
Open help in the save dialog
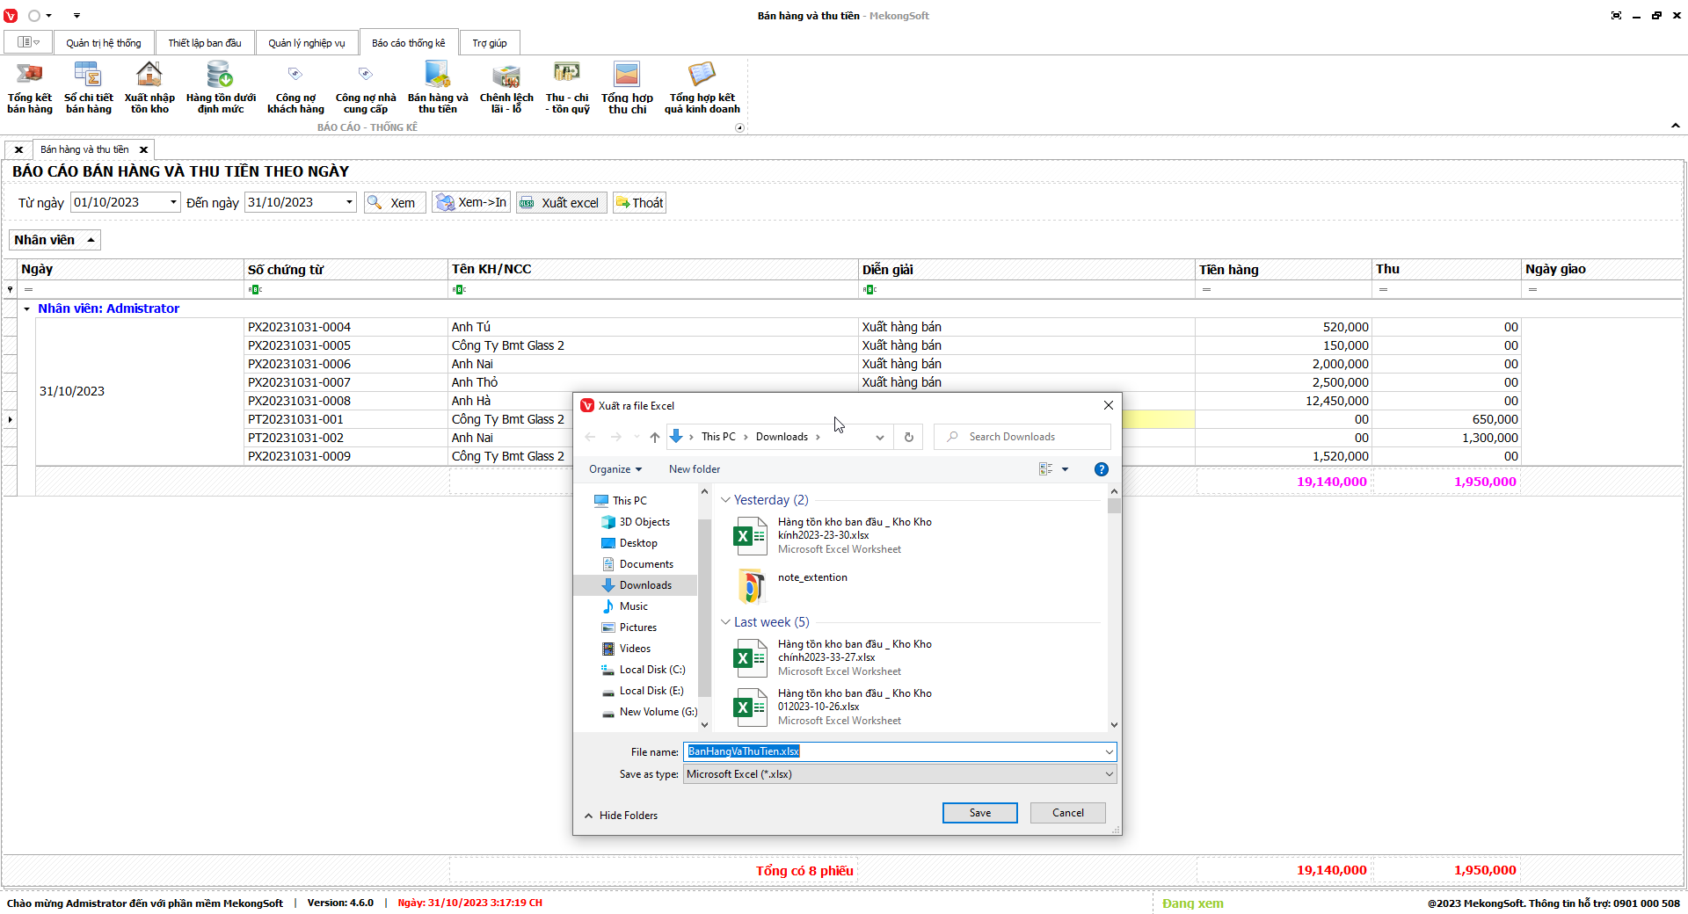[1102, 469]
